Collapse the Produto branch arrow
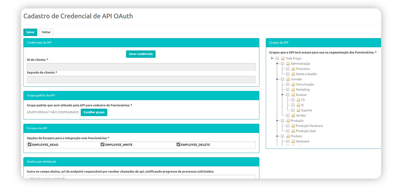Image resolution: width=402 pixels, height=189 pixels. (277, 136)
